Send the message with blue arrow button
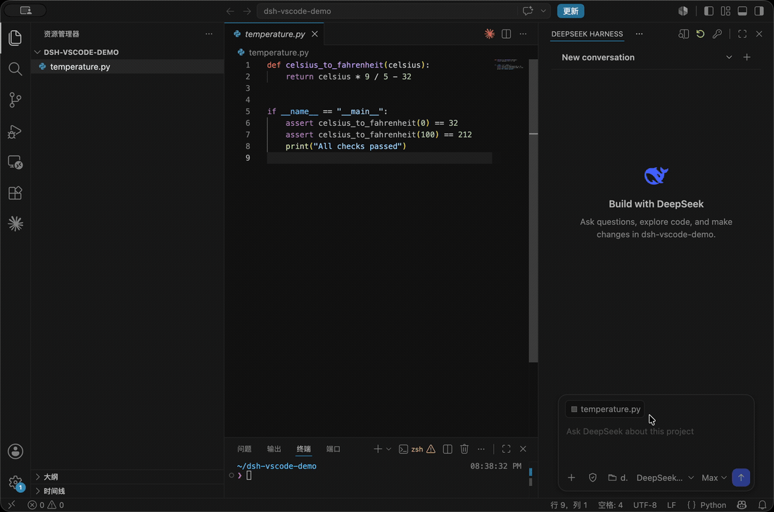 [740, 478]
